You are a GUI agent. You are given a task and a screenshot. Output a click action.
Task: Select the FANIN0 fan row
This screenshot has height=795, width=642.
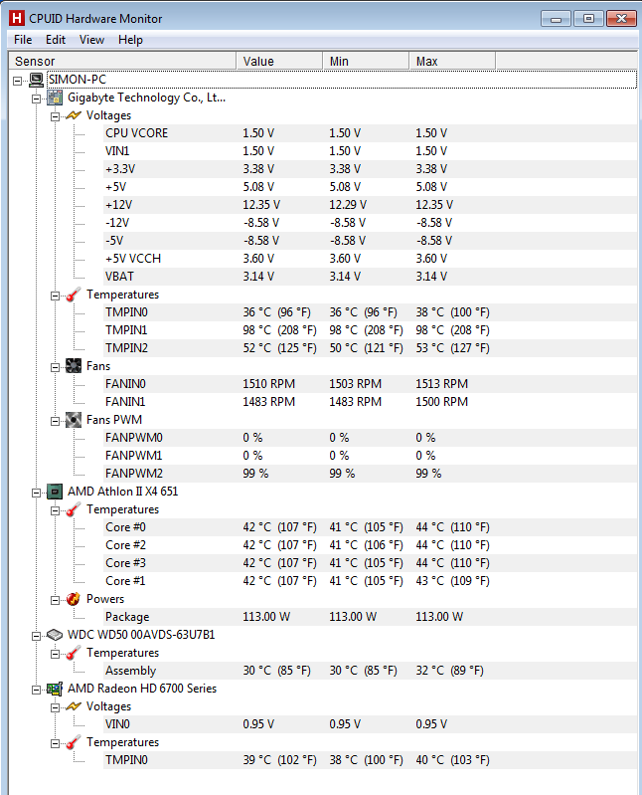point(370,384)
